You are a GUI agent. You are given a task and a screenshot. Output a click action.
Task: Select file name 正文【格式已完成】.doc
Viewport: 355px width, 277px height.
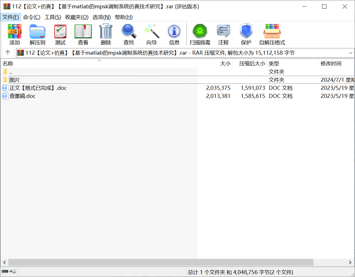pos(38,88)
